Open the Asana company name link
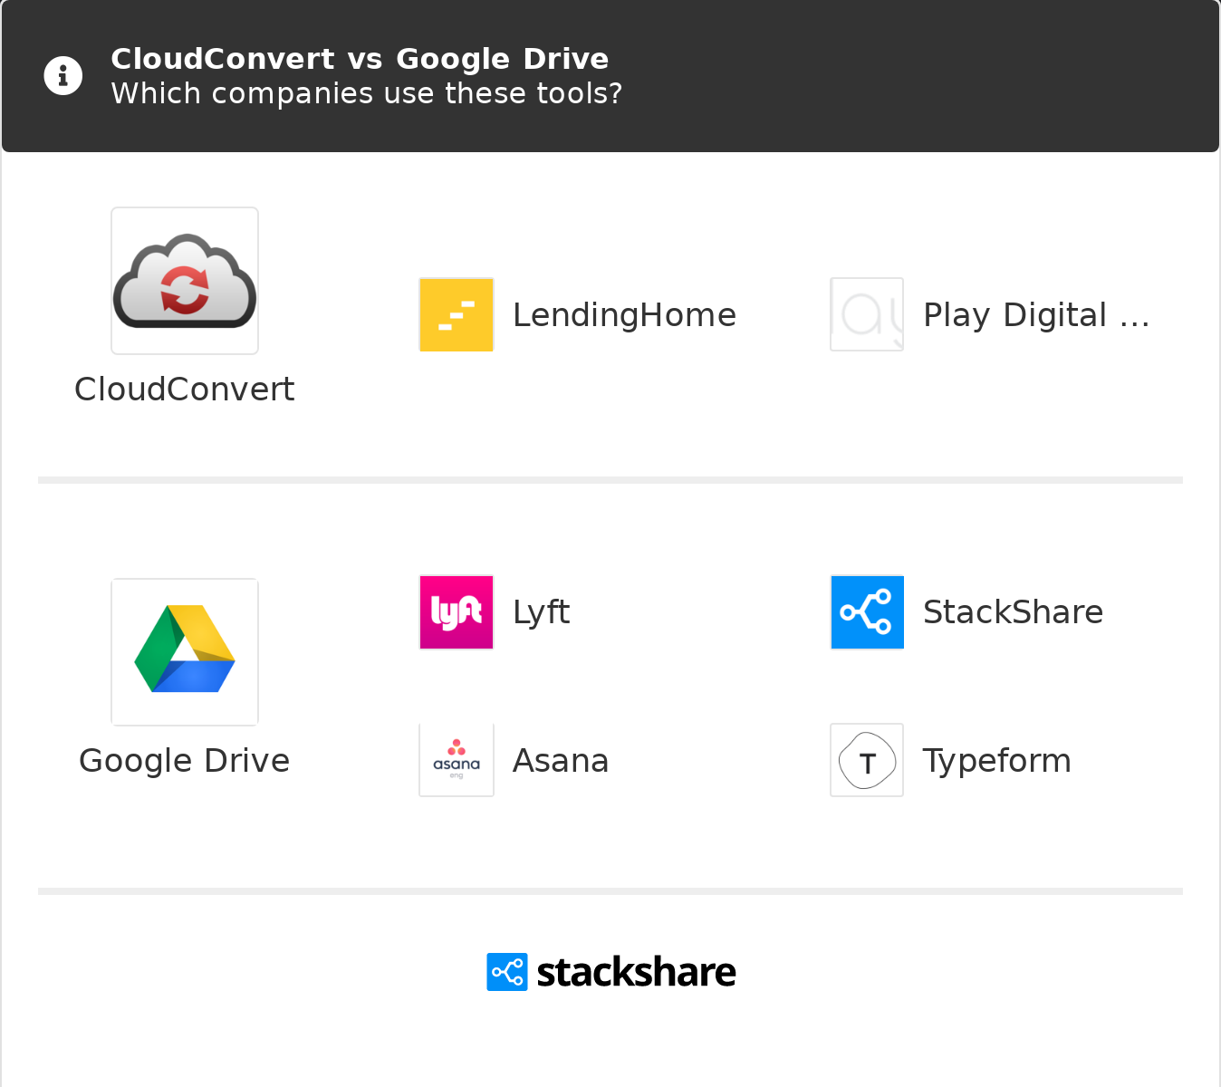The width and height of the screenshot is (1221, 1087). click(561, 761)
